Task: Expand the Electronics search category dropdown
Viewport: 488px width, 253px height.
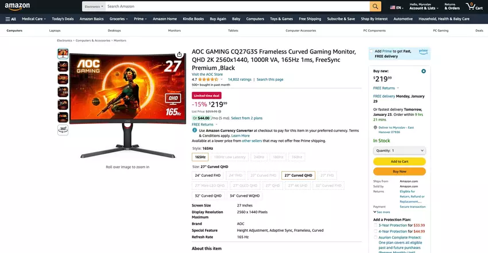Action: click(x=94, y=6)
